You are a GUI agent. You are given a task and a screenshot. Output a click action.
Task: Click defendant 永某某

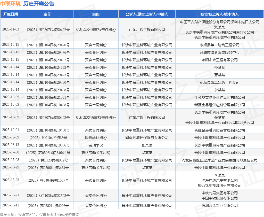tap(220, 90)
